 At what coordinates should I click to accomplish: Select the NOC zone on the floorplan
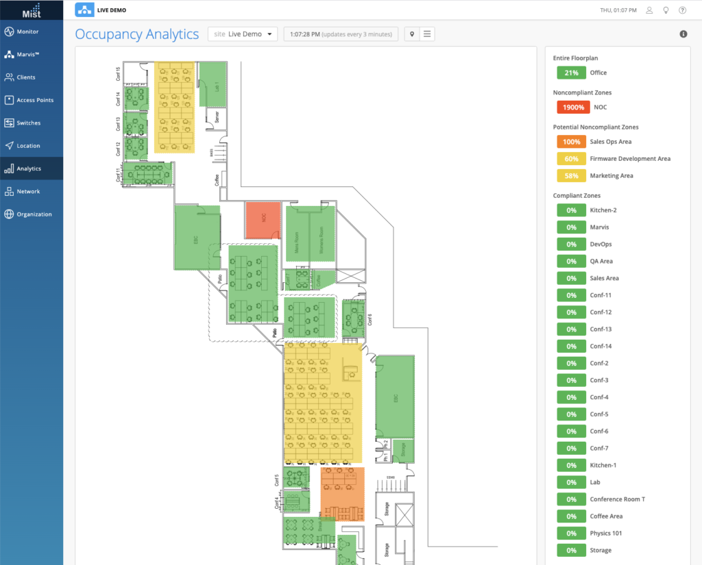263,221
